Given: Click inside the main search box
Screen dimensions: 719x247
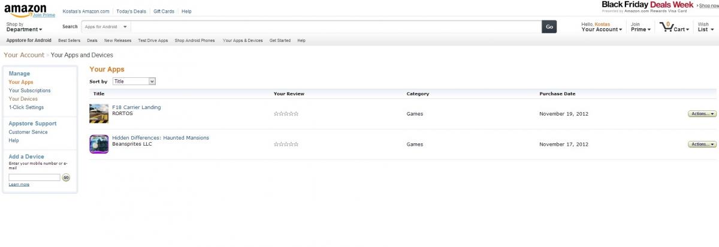Looking at the screenshot, I should (336, 26).
